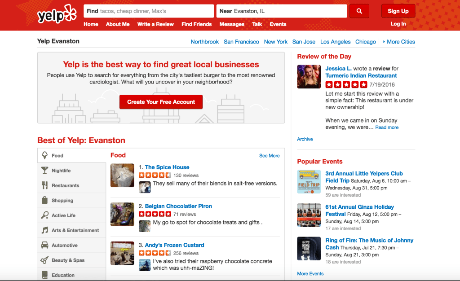Click the magnifying glass search button
The width and height of the screenshot is (460, 281).
[x=359, y=11]
